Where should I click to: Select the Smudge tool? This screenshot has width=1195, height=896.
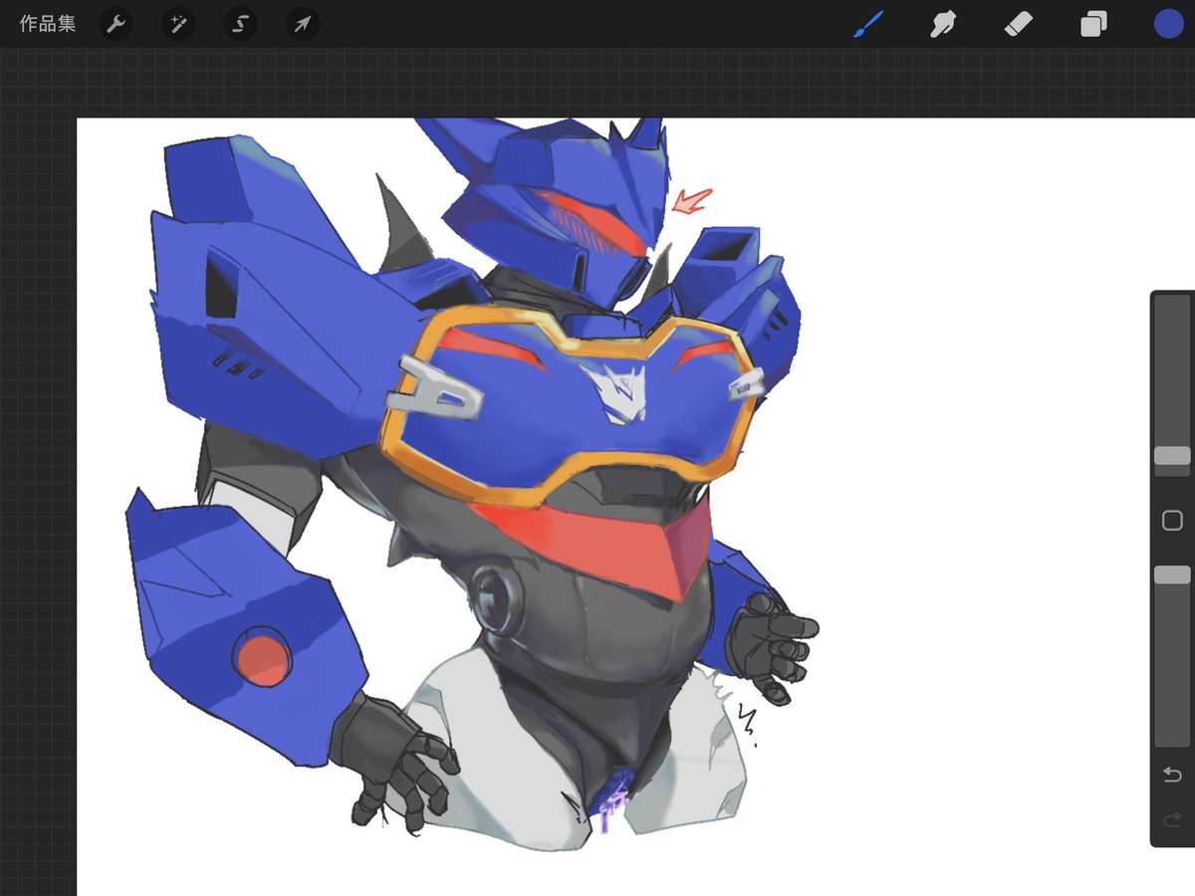click(x=943, y=24)
